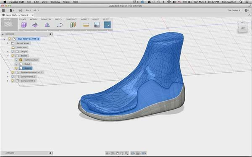Select the Units: mm item
This screenshot has width=252, height=157.
[x=20, y=47]
